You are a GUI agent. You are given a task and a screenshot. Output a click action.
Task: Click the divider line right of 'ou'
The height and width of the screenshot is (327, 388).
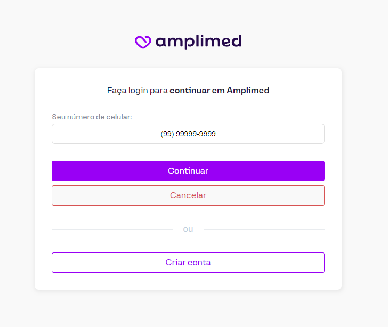[264, 229]
